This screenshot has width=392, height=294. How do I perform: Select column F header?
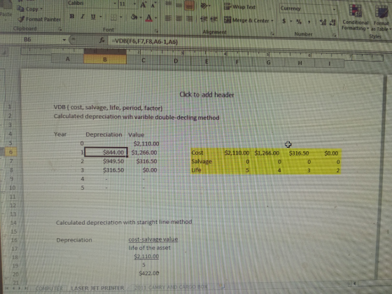237,62
